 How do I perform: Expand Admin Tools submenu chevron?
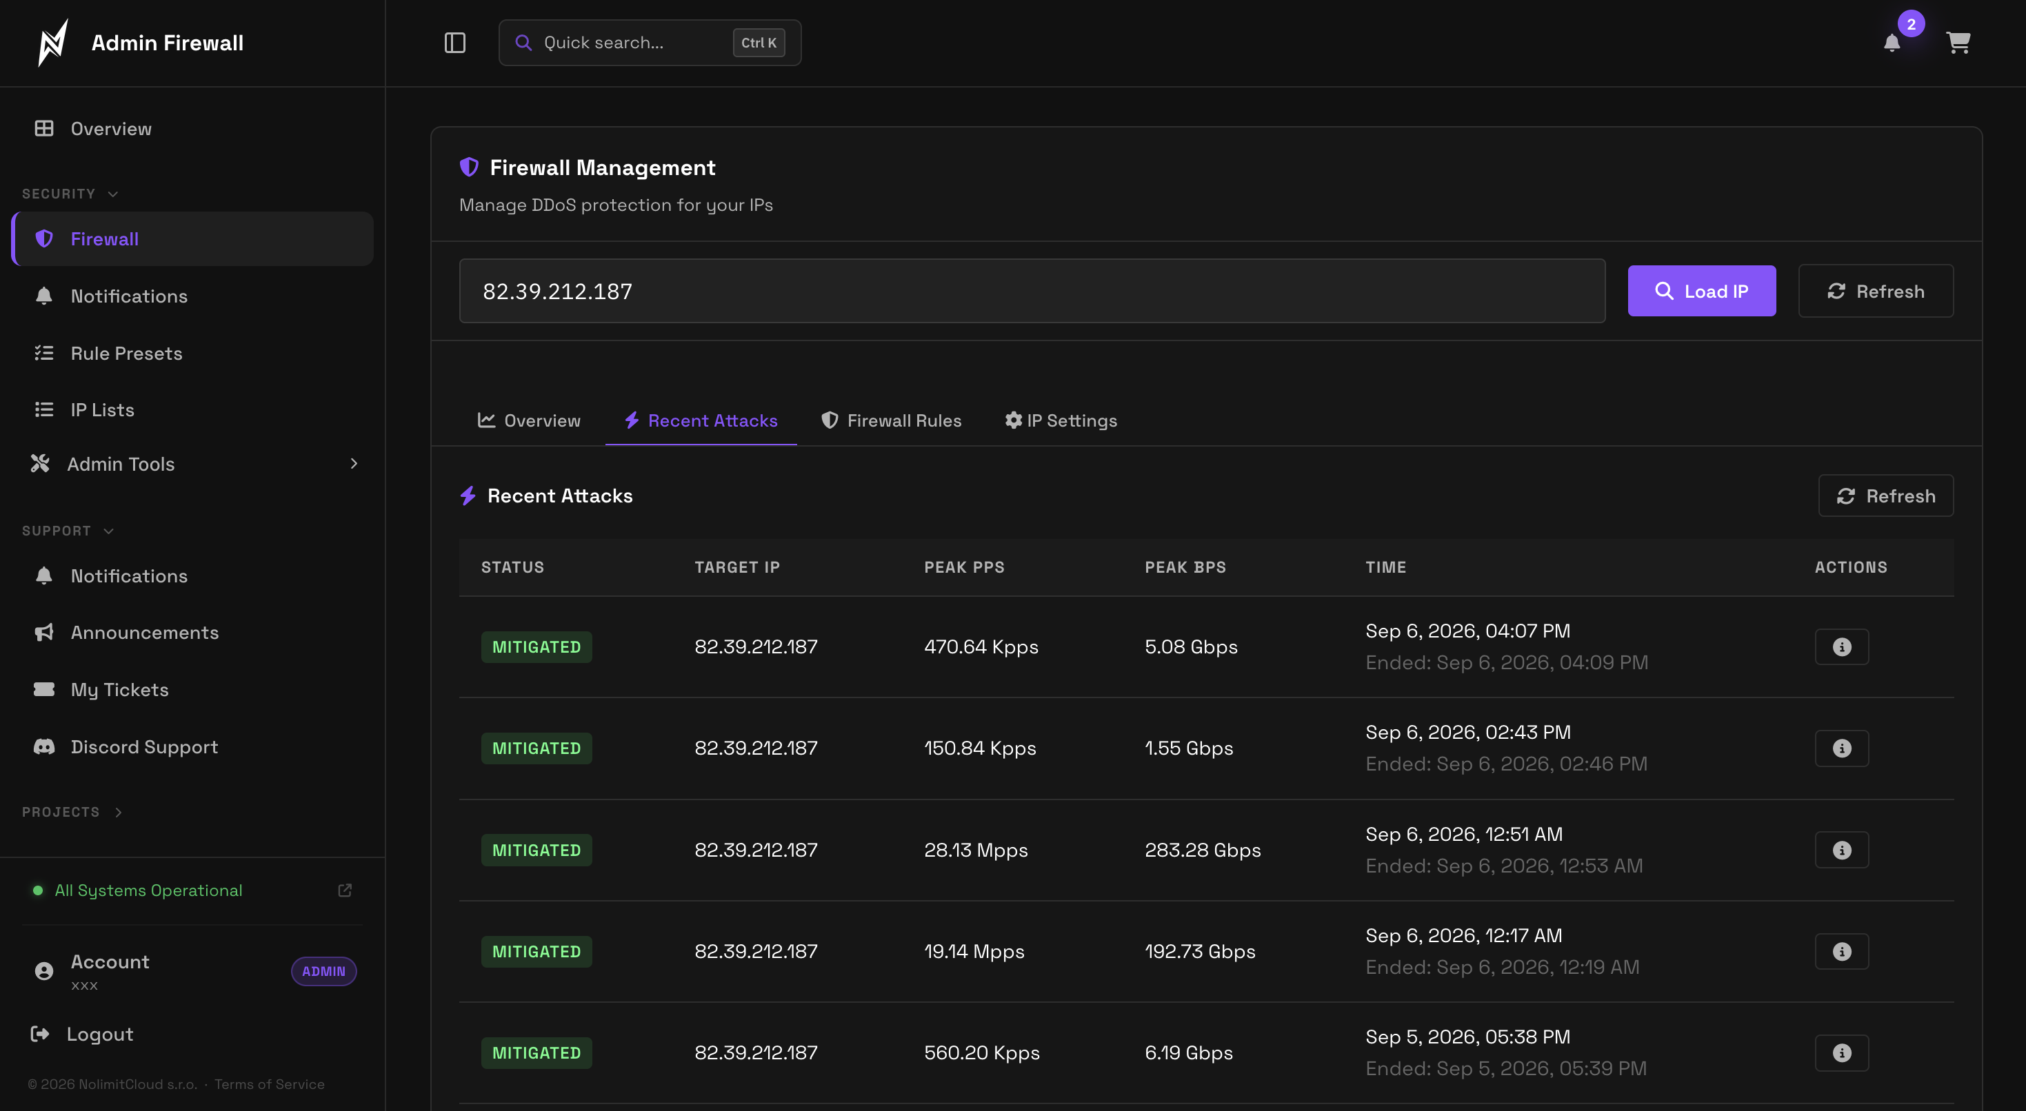[x=354, y=464]
